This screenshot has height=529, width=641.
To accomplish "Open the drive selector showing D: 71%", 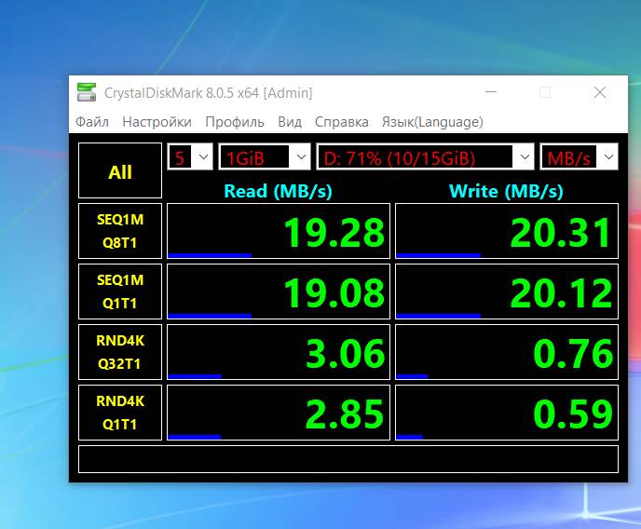I will tap(425, 157).
